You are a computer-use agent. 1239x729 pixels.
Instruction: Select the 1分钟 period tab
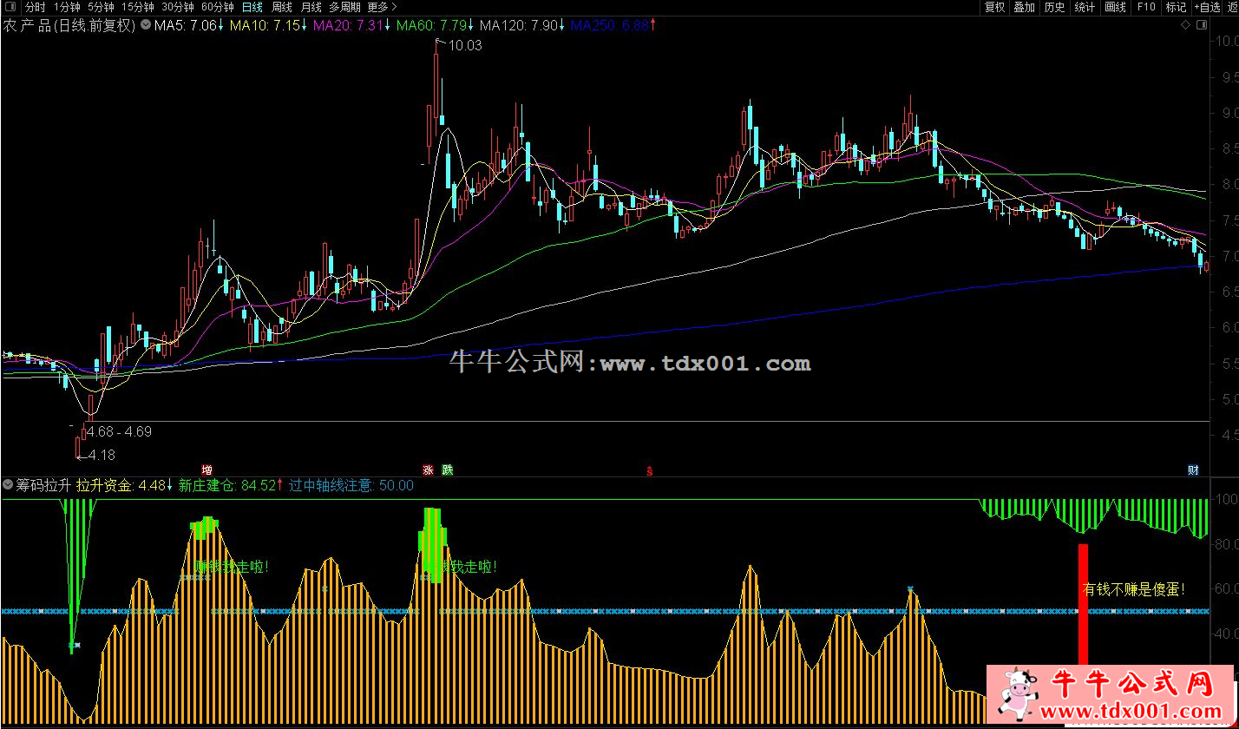click(67, 7)
